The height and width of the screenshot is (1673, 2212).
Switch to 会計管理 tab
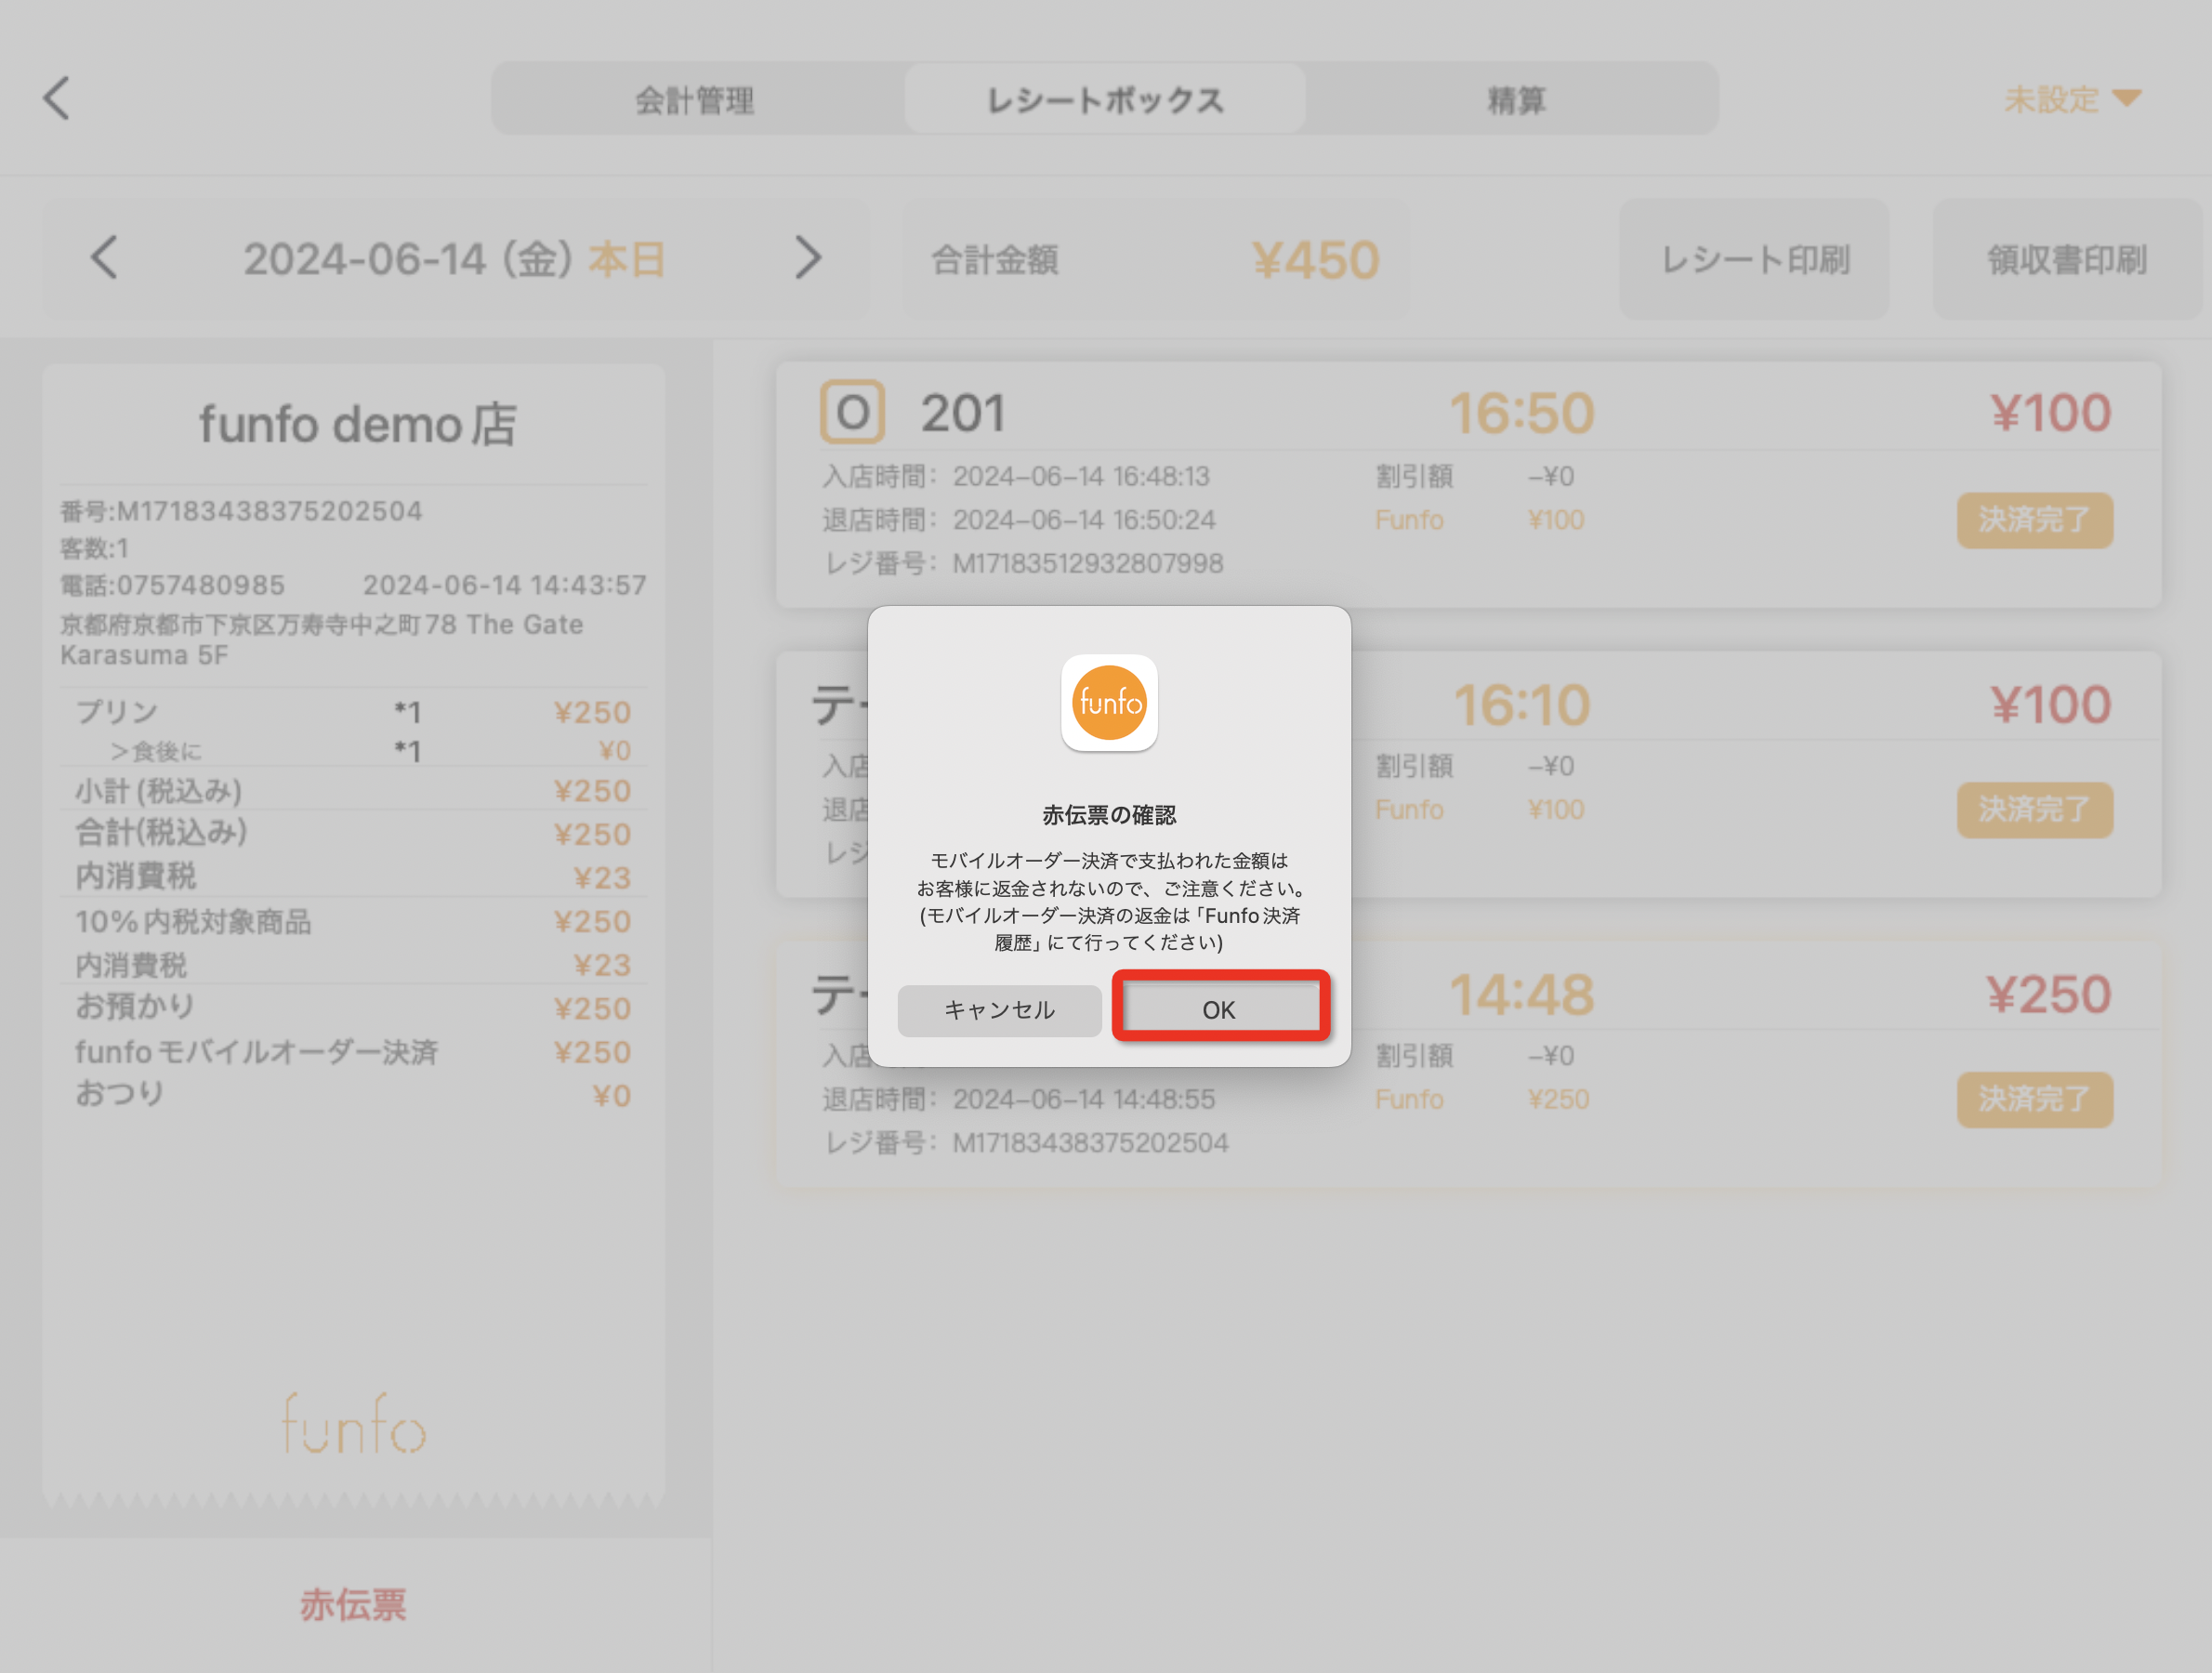(695, 100)
